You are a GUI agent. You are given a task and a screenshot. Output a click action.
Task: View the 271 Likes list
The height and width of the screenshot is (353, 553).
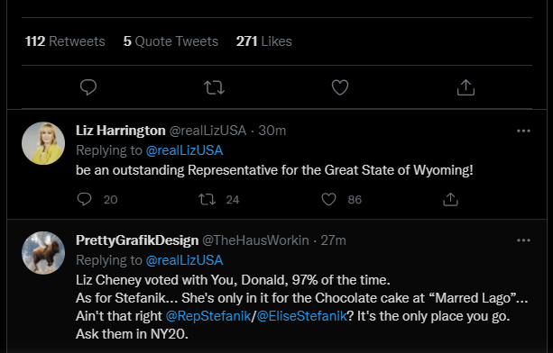click(x=263, y=41)
